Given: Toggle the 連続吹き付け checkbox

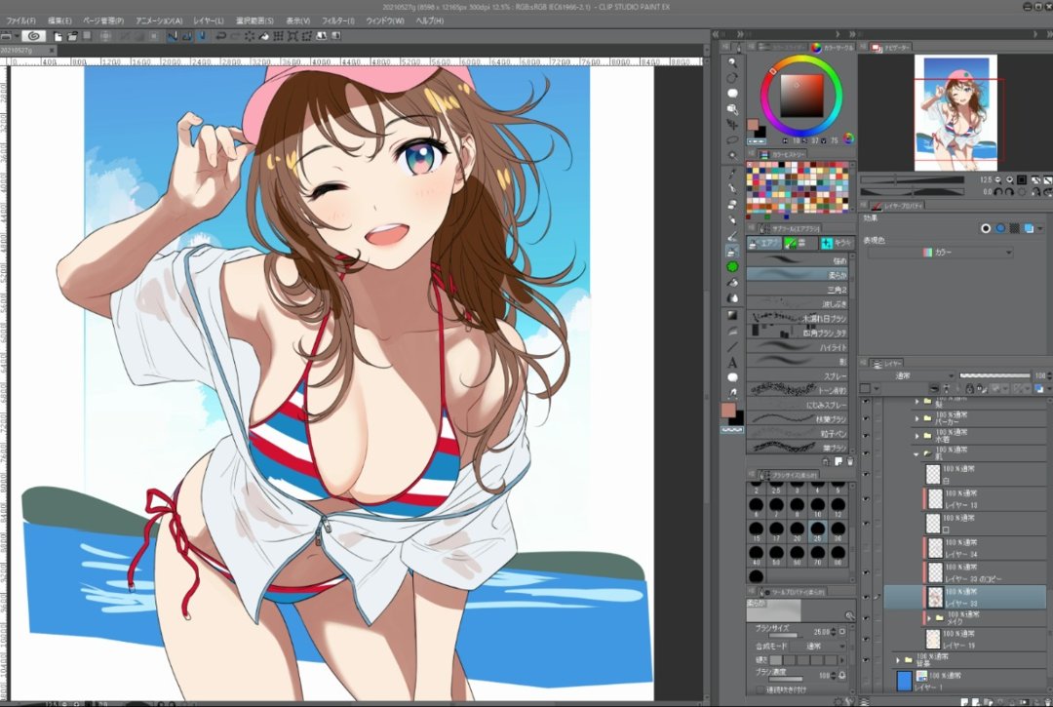Looking at the screenshot, I should pos(760,689).
